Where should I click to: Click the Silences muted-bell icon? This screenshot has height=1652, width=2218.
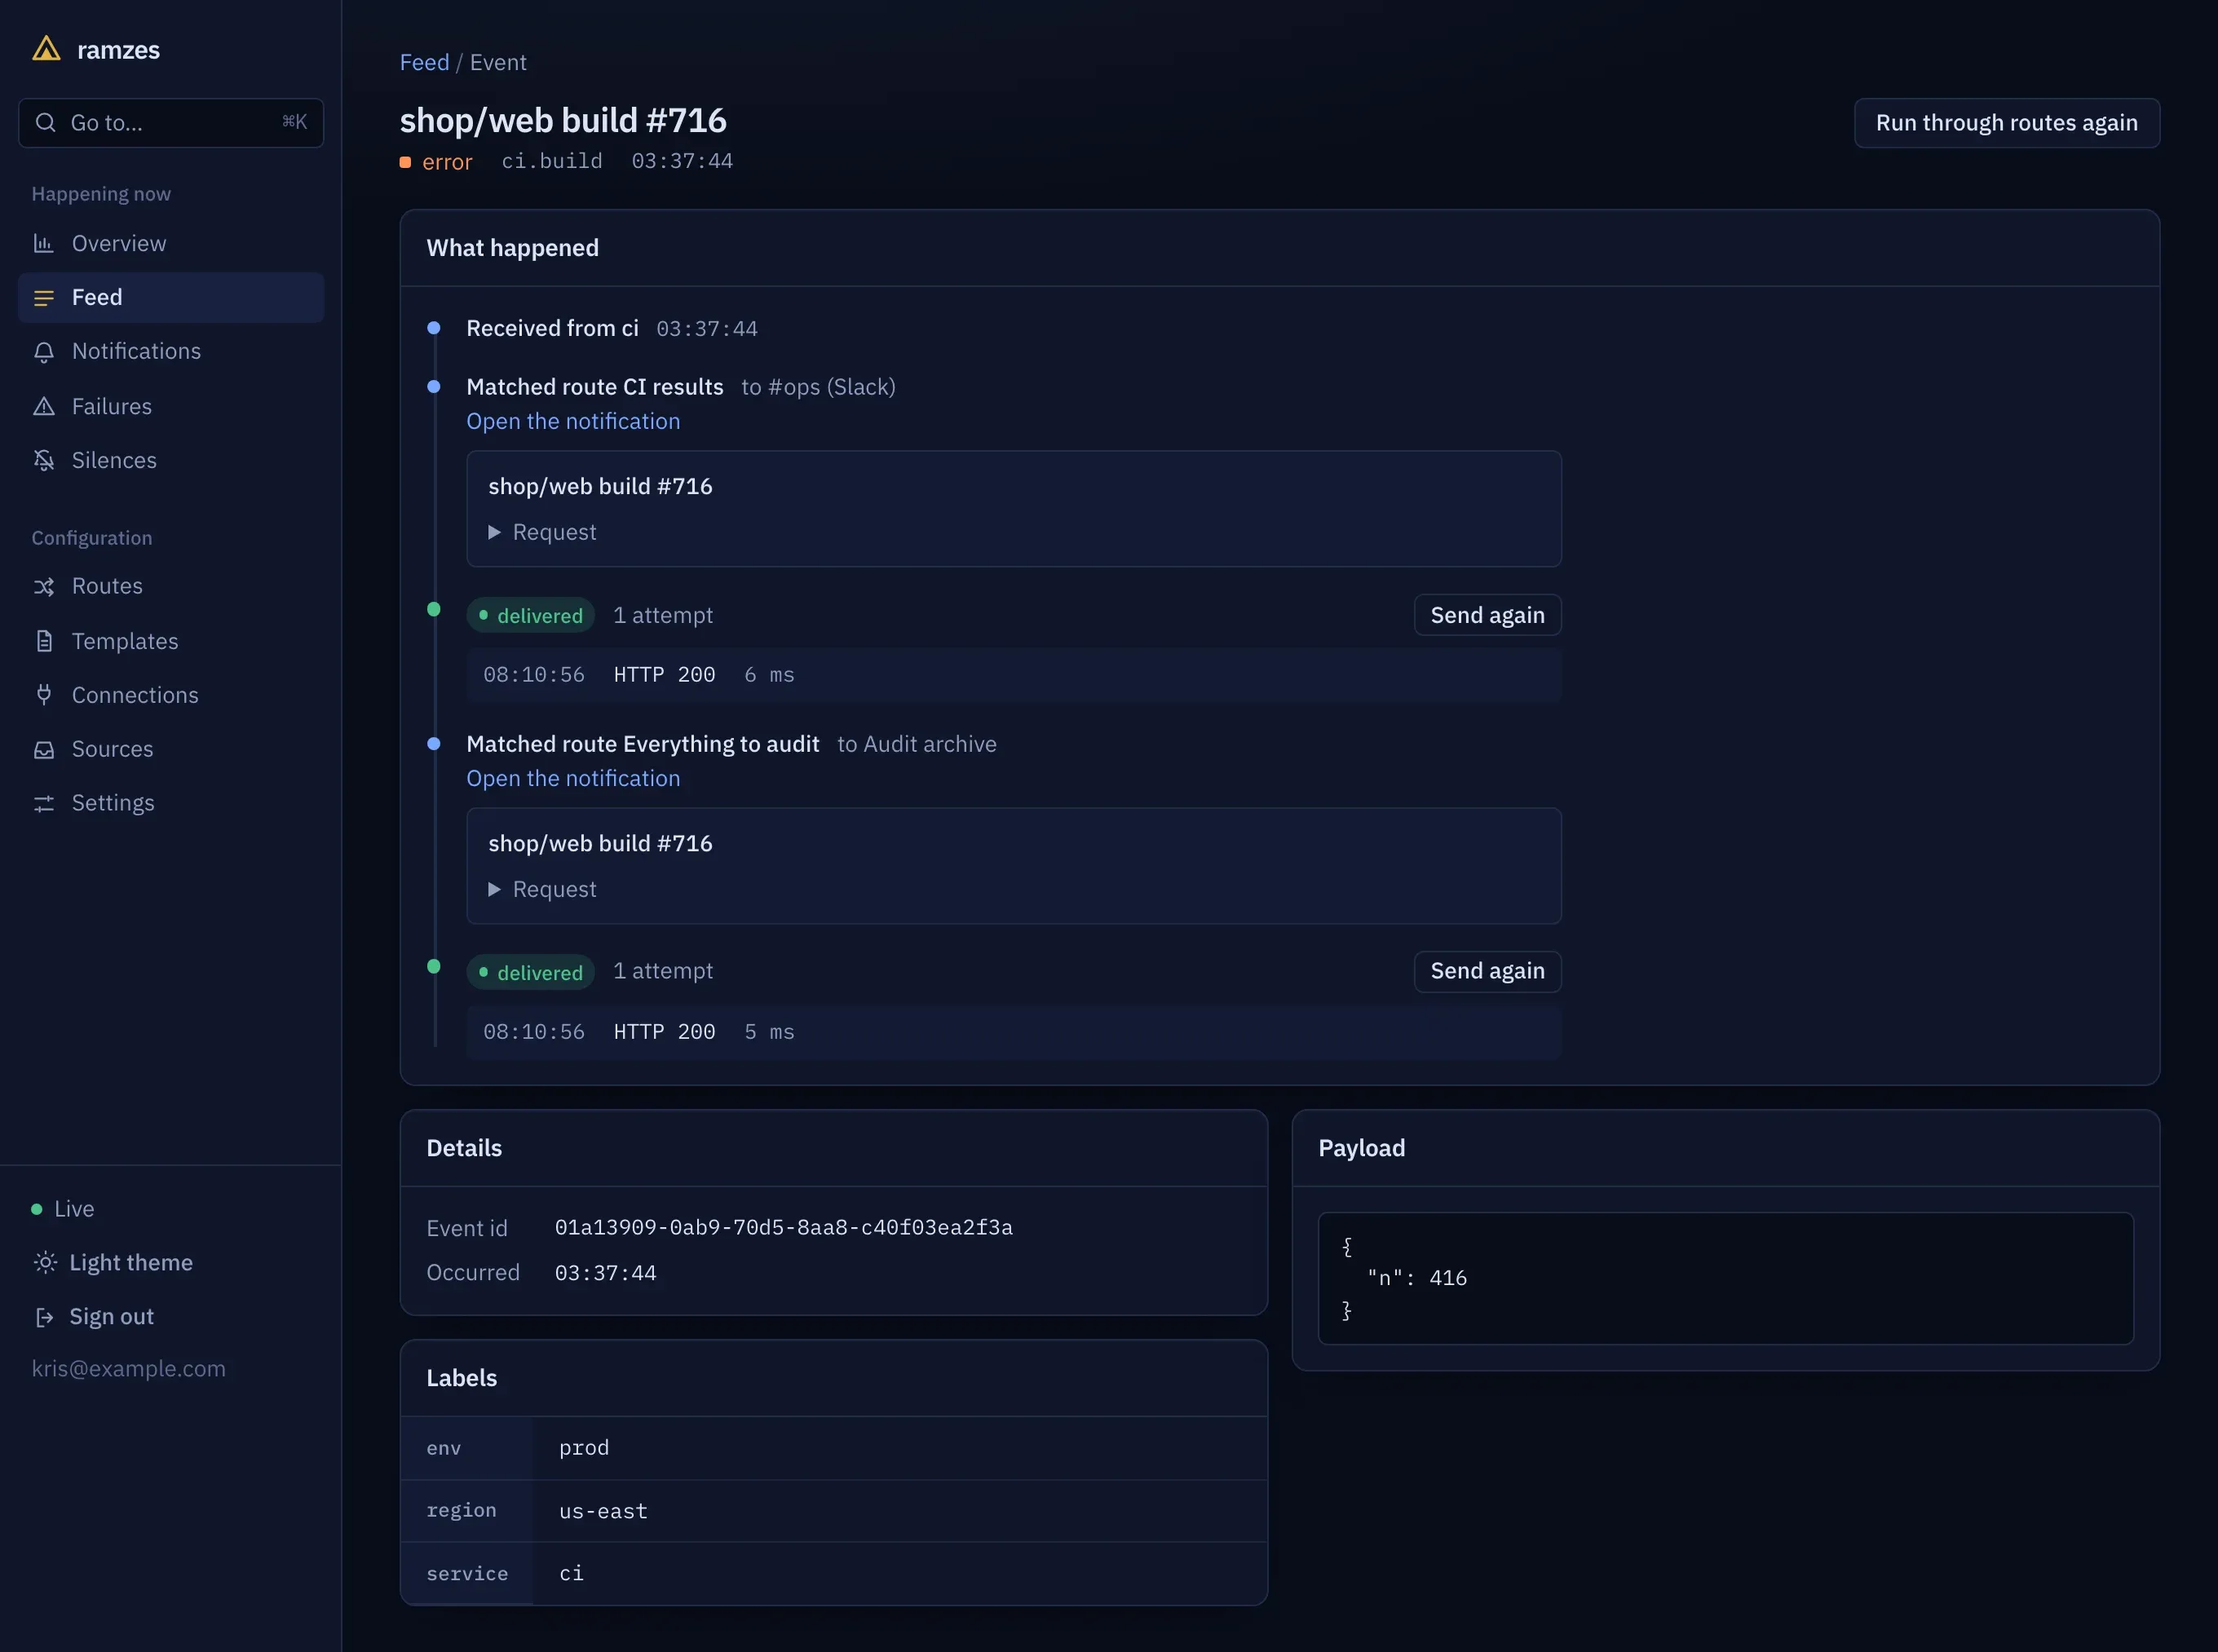pos(43,460)
